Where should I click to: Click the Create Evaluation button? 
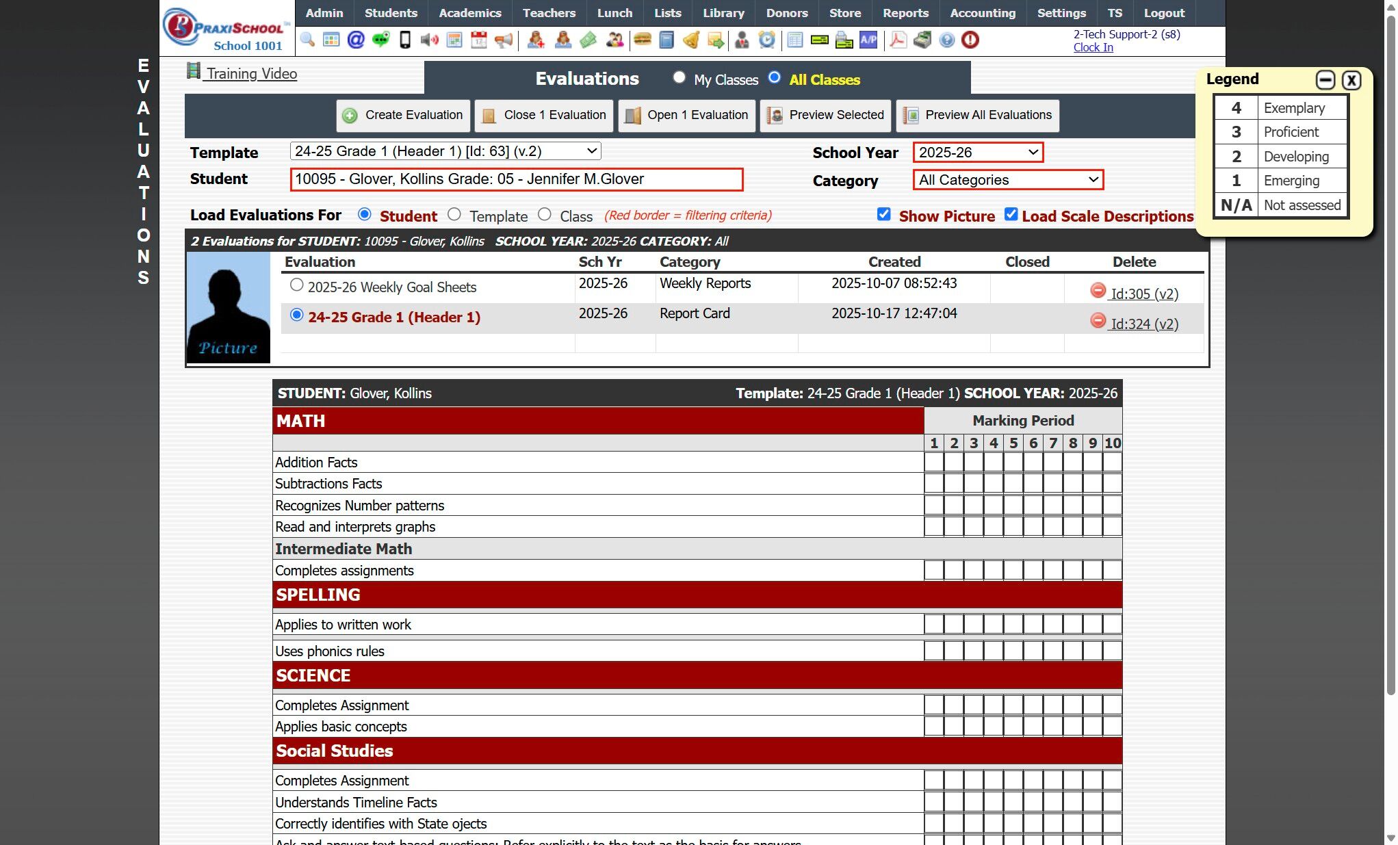point(403,115)
